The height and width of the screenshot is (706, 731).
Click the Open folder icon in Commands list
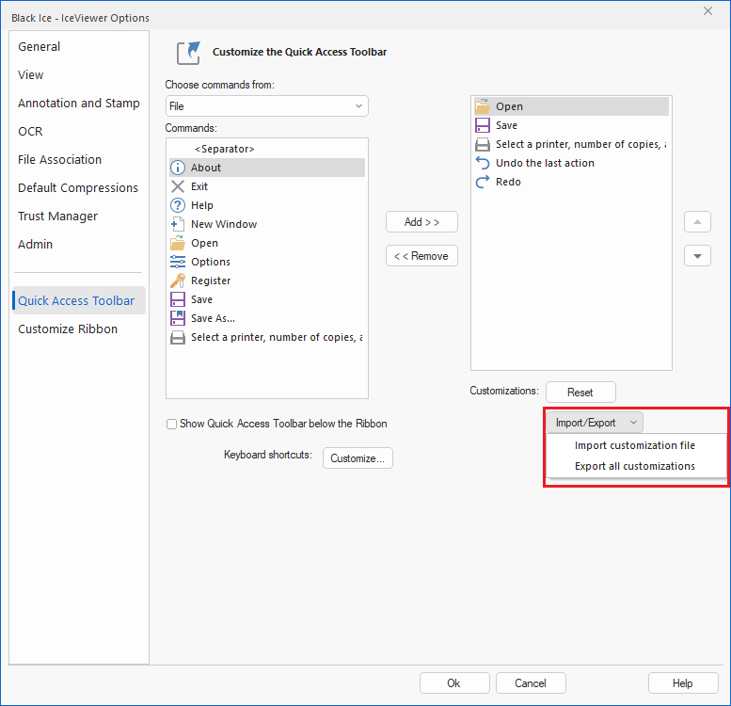click(x=178, y=243)
